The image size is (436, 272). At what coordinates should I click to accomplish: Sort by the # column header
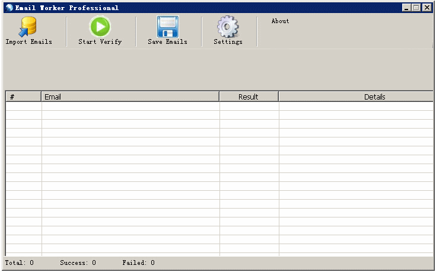23,97
